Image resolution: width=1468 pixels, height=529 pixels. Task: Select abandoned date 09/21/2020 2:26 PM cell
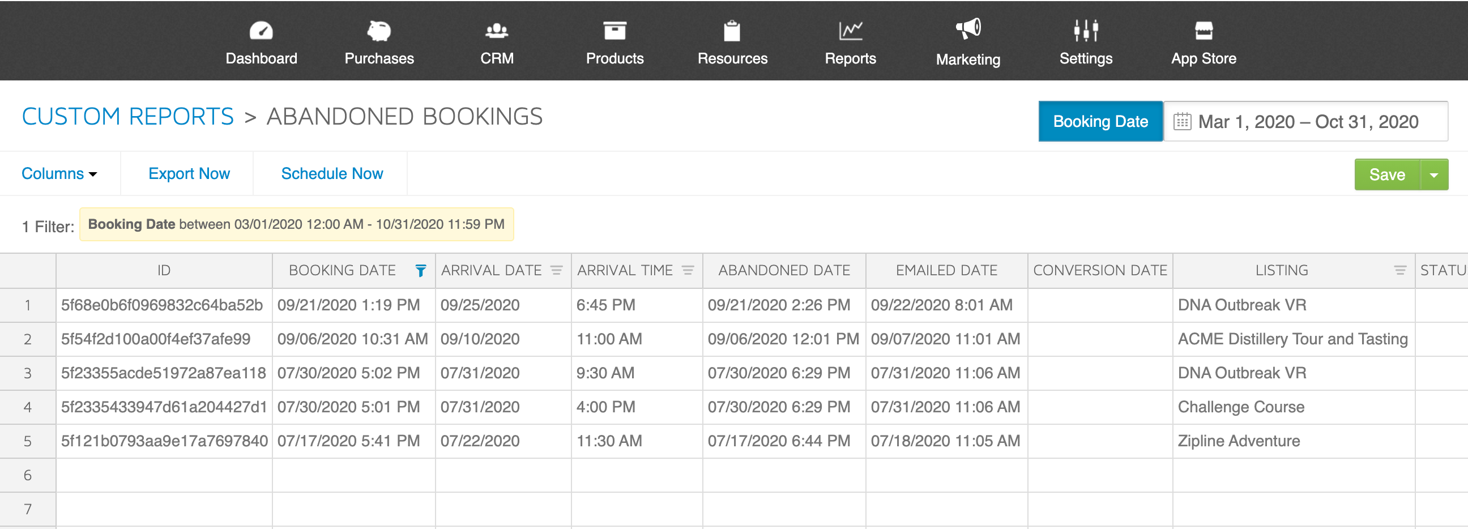(x=784, y=305)
